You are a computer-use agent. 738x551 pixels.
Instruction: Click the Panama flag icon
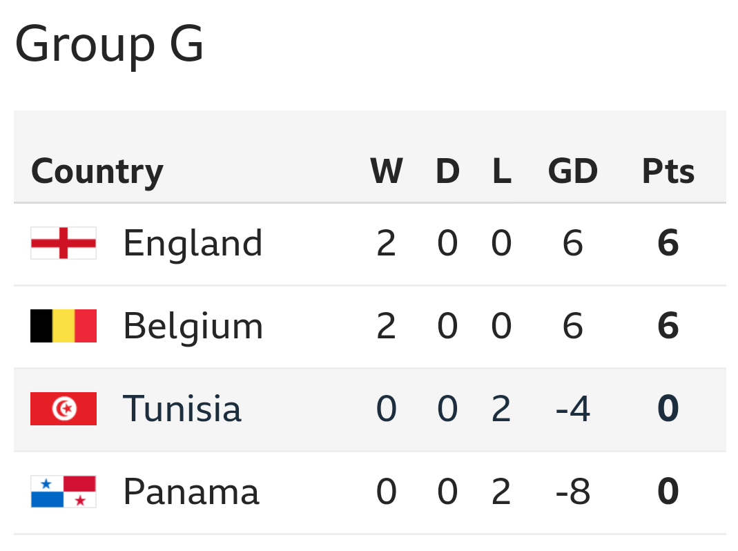pyautogui.click(x=64, y=492)
